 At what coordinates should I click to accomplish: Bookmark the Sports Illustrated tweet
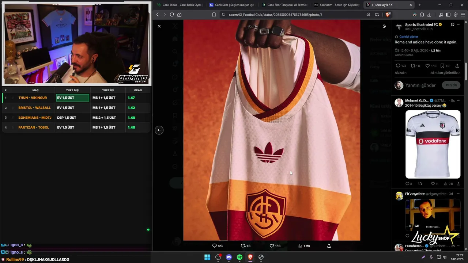[x=445, y=66]
